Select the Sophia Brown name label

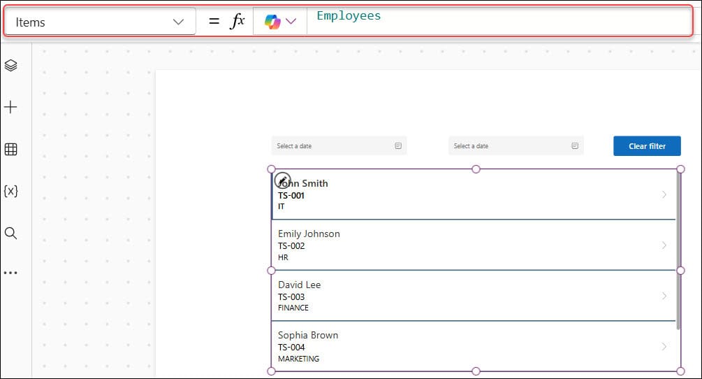(x=308, y=335)
